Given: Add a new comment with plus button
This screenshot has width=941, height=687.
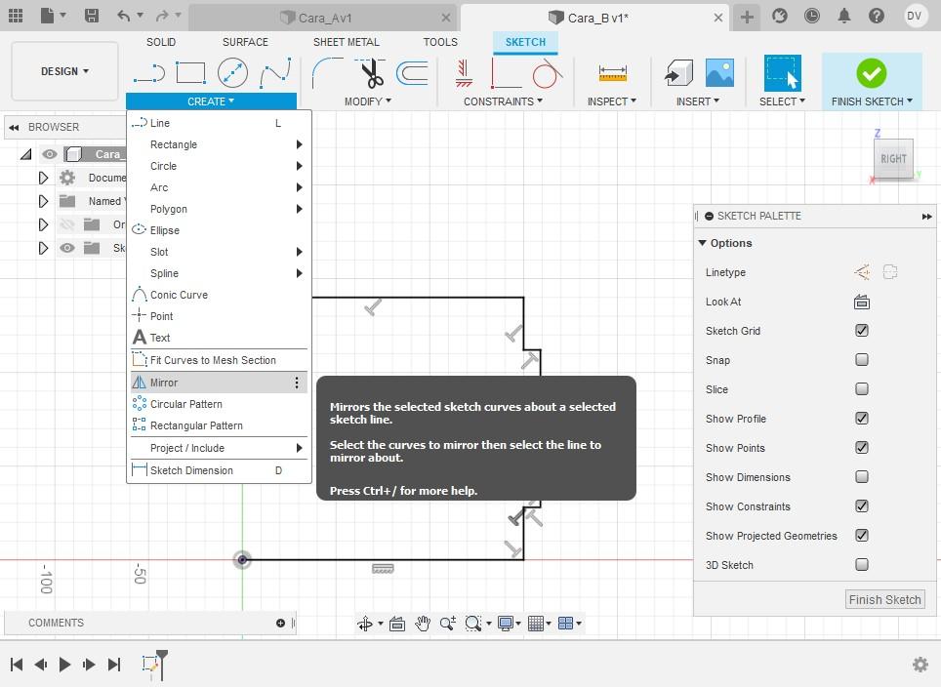Looking at the screenshot, I should [x=280, y=623].
